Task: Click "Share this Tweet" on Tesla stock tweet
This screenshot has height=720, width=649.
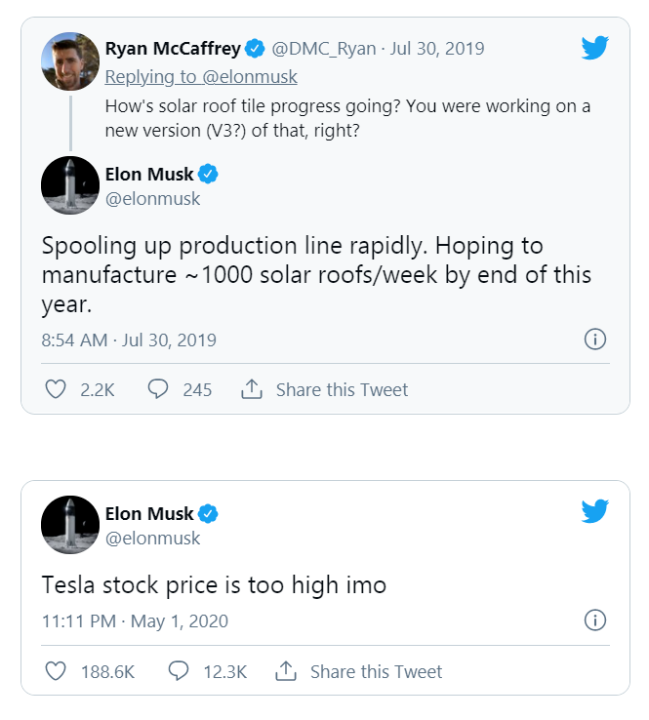Action: pyautogui.click(x=376, y=671)
